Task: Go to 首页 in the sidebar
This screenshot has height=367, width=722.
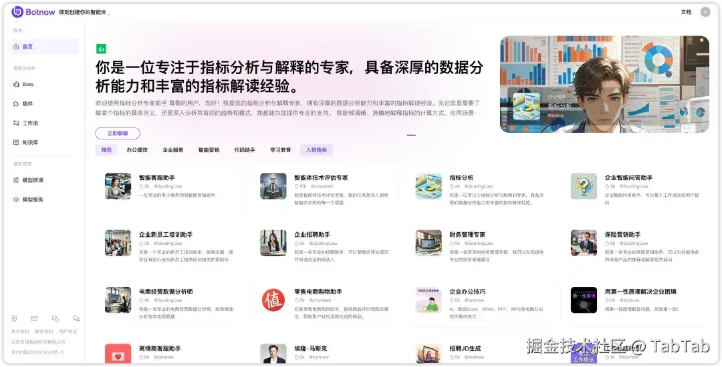Action: 43,47
